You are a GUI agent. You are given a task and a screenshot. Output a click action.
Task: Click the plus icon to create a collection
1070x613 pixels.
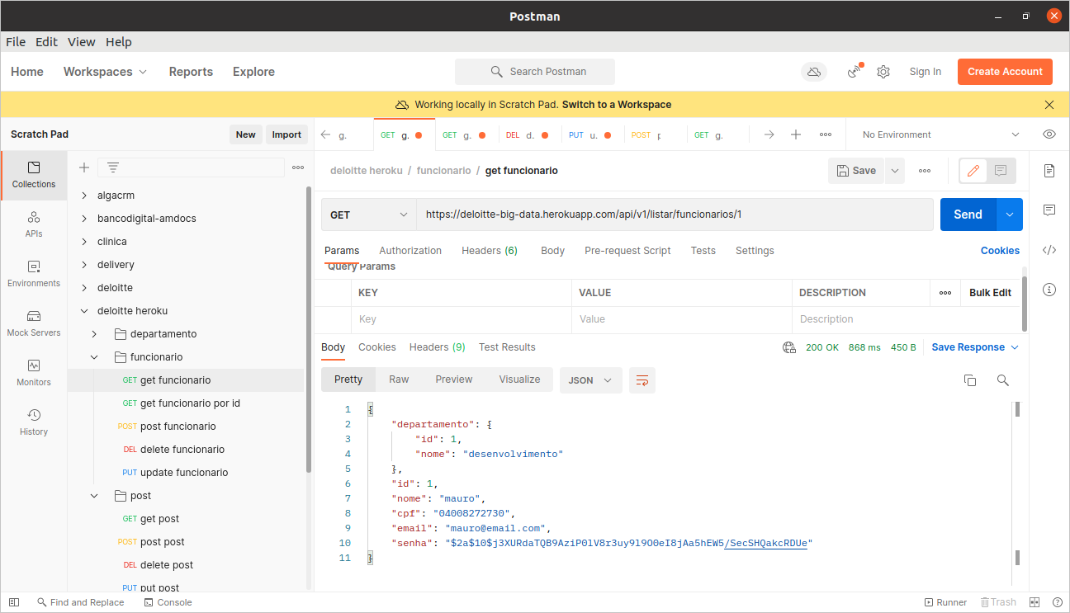coord(83,167)
